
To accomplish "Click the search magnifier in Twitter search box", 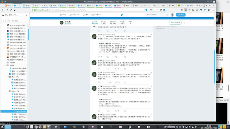I will [x=167, y=15].
